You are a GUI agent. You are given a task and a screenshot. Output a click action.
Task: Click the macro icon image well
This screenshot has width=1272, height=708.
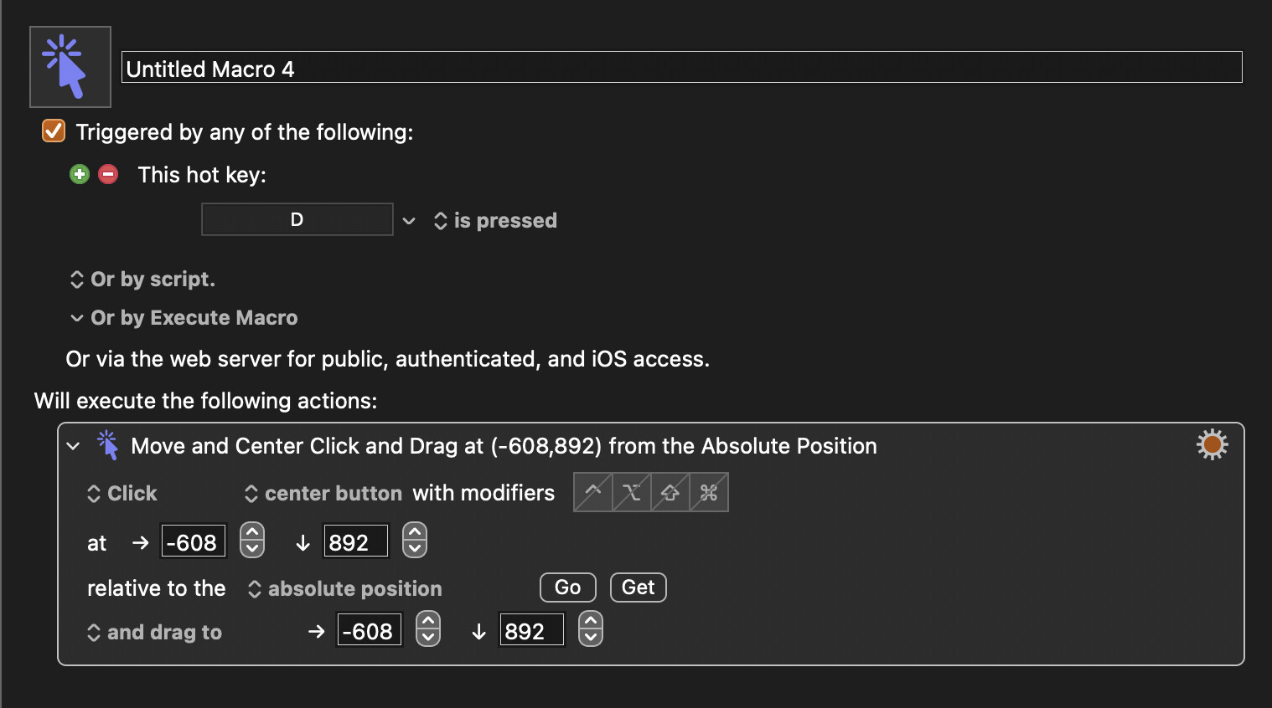[70, 67]
